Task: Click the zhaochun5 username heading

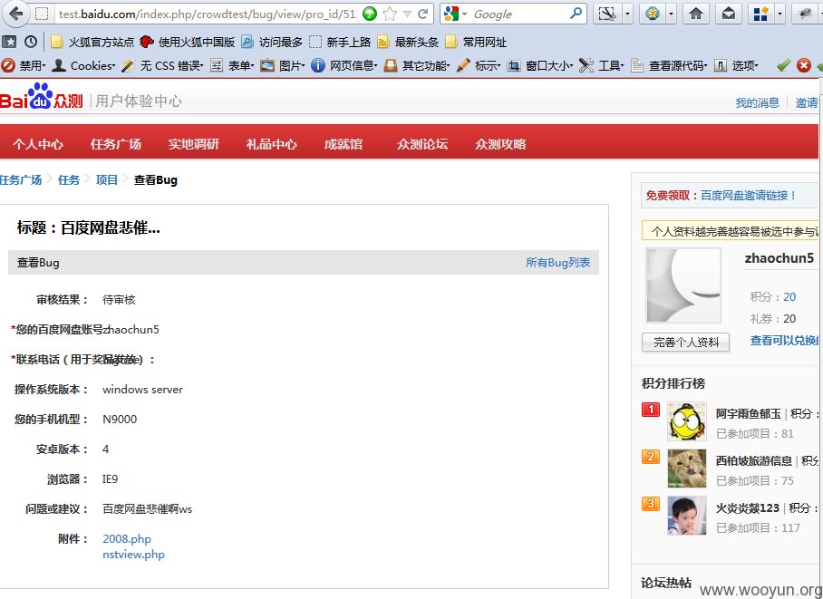Action: [x=779, y=258]
